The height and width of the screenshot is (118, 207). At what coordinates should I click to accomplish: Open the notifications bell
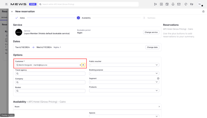click(173, 4)
